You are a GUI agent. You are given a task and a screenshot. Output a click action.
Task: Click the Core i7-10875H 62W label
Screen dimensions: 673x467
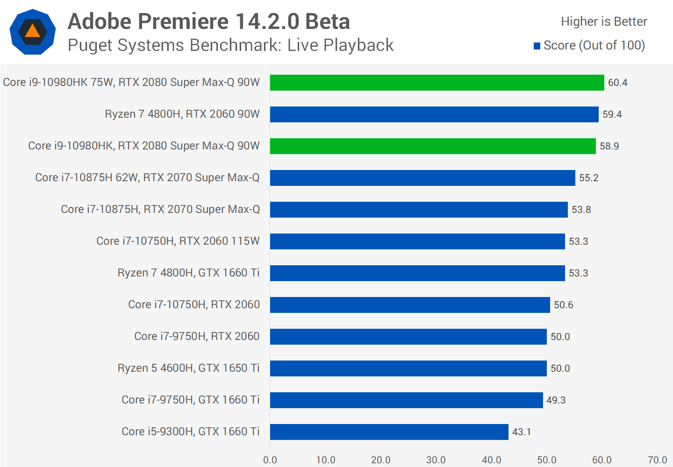point(147,177)
